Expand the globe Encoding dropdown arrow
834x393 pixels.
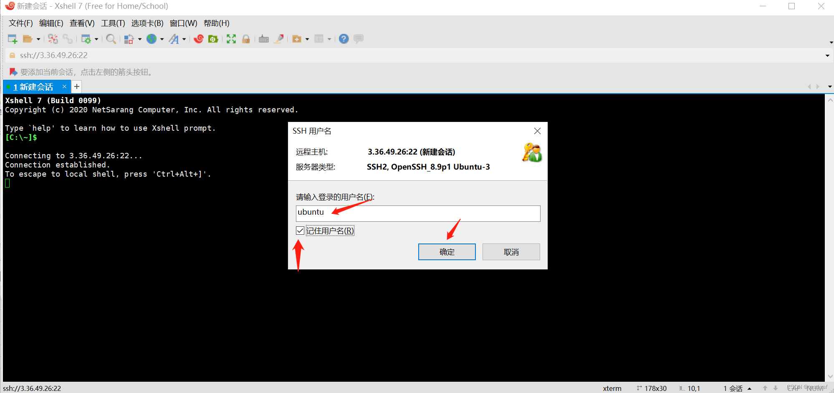pyautogui.click(x=162, y=39)
